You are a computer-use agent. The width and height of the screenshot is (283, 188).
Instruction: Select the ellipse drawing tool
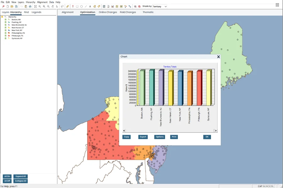81,6
